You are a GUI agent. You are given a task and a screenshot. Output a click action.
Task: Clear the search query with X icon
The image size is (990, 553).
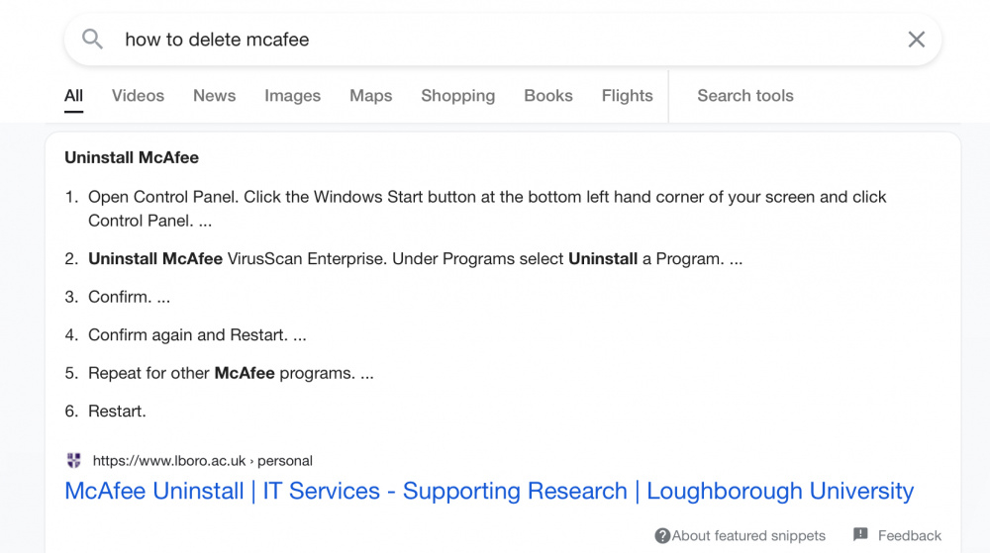pos(916,40)
